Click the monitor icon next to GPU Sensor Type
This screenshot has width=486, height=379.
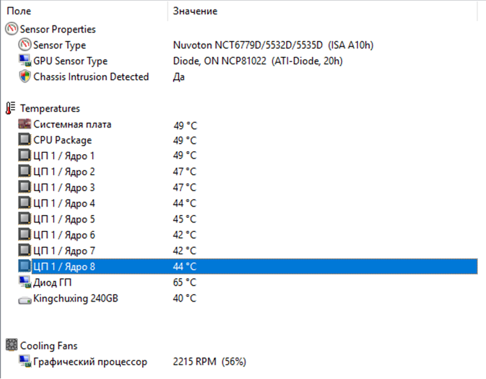[25, 60]
